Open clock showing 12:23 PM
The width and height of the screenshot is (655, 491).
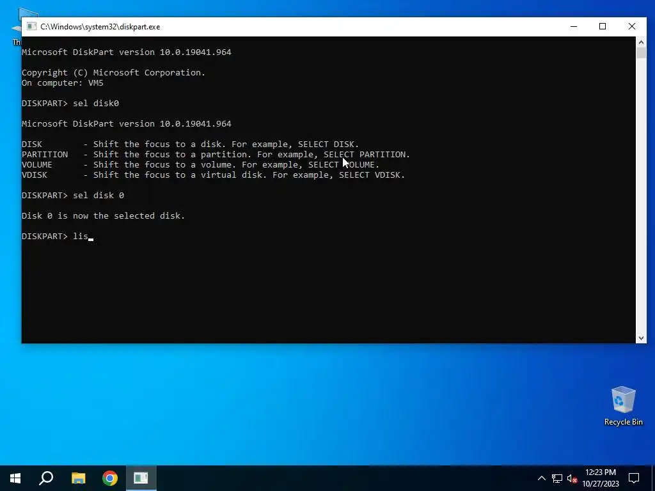click(x=600, y=478)
